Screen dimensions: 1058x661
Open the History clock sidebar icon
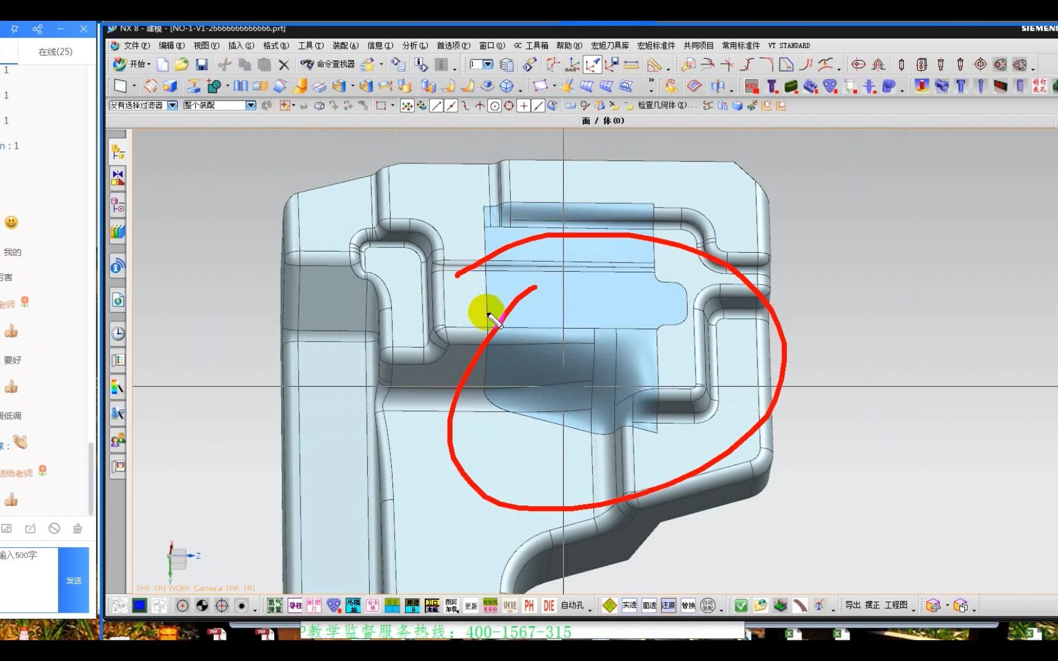(x=118, y=334)
